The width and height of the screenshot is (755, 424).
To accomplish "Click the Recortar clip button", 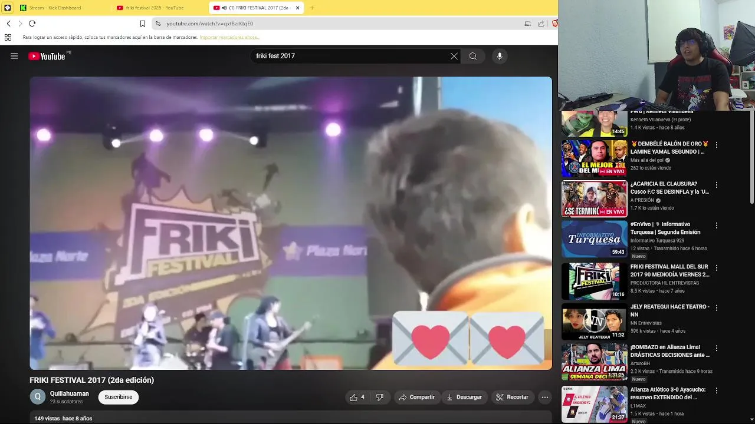I will click(x=512, y=397).
